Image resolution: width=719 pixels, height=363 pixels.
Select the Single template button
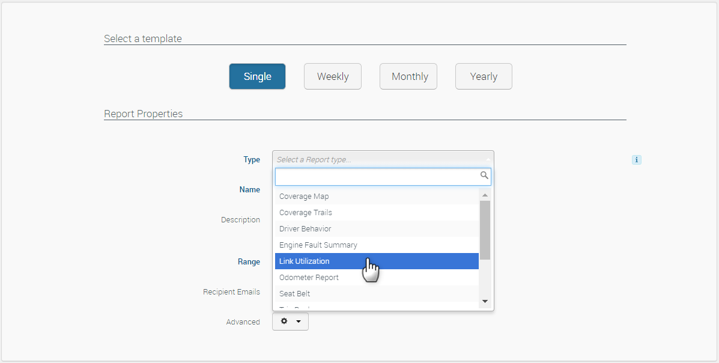(257, 76)
